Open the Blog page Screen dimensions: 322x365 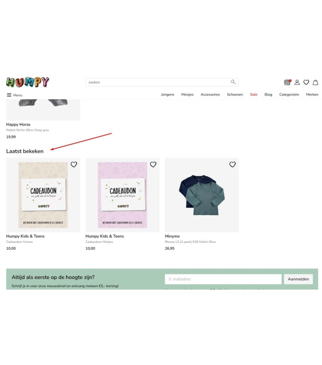click(268, 94)
